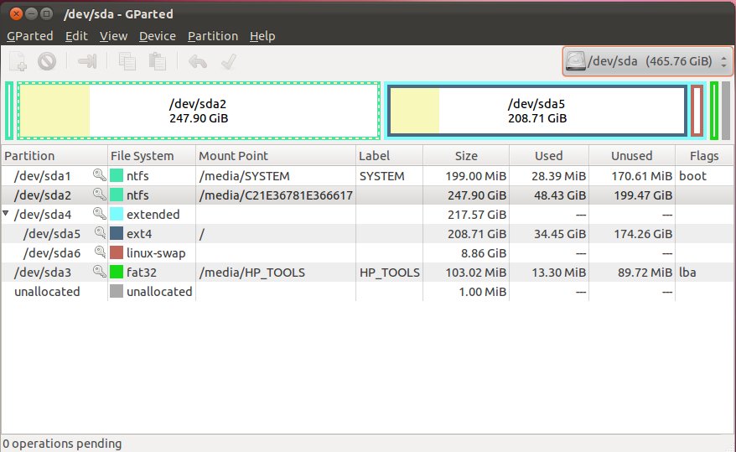Select the /dev/sda5 block in disk map
This screenshot has height=452, width=736.
pyautogui.click(x=537, y=111)
